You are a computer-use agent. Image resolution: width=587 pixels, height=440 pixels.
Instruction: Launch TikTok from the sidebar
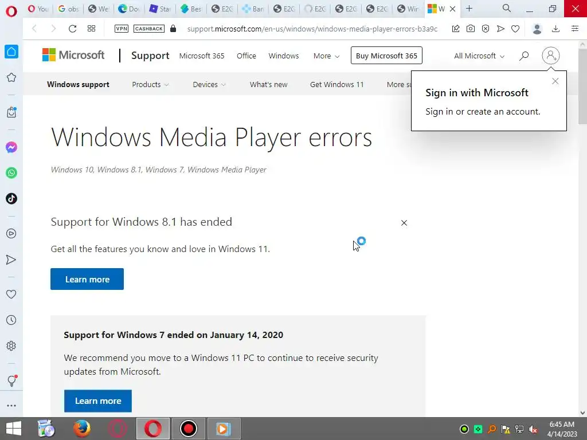point(11,199)
